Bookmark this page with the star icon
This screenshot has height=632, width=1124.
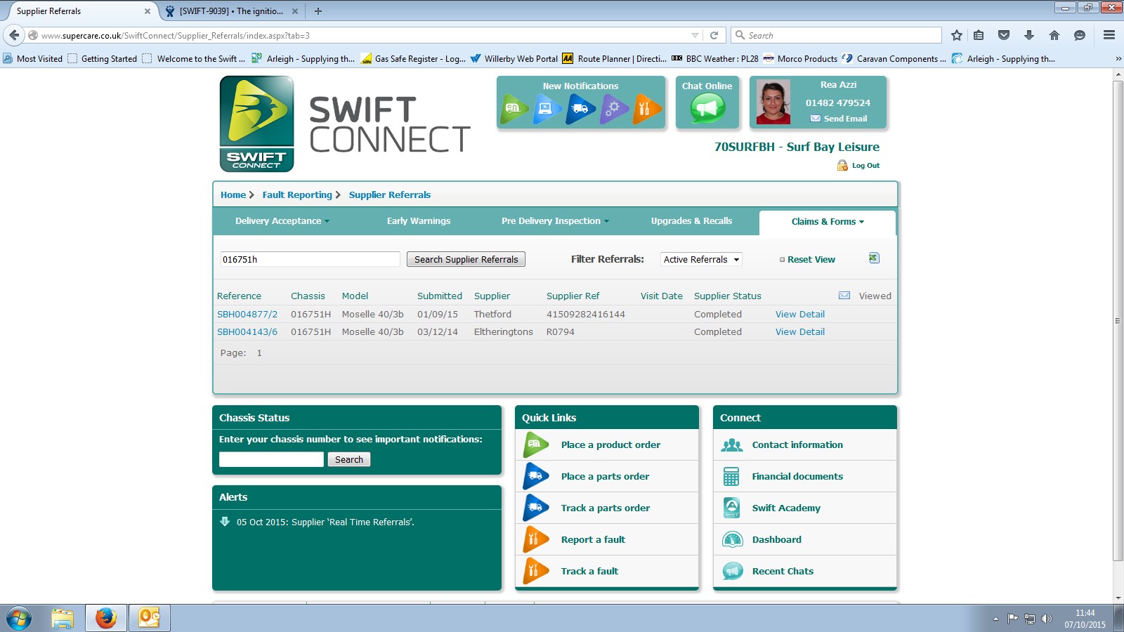click(x=956, y=35)
